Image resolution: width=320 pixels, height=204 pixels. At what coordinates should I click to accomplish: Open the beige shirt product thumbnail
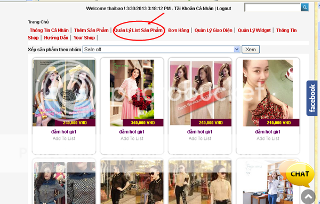(200, 182)
